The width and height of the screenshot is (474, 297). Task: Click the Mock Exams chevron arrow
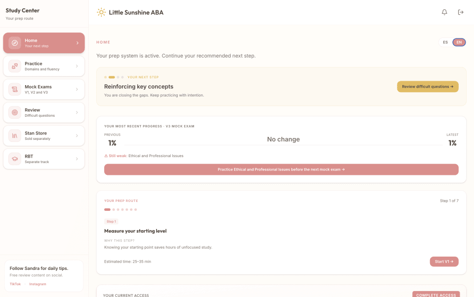pyautogui.click(x=77, y=89)
